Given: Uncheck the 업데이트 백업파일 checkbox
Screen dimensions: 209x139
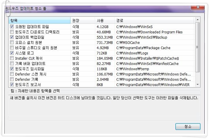Looking at the screenshot, I should coord(12,37).
